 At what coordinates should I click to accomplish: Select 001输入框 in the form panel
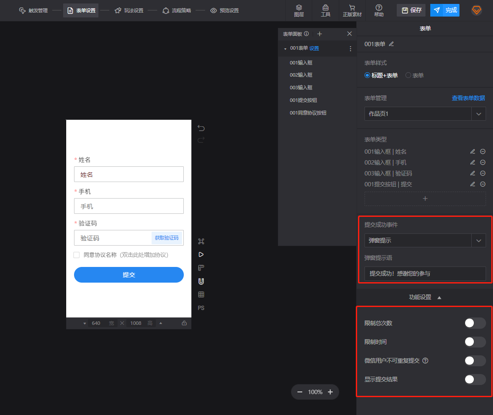(301, 63)
